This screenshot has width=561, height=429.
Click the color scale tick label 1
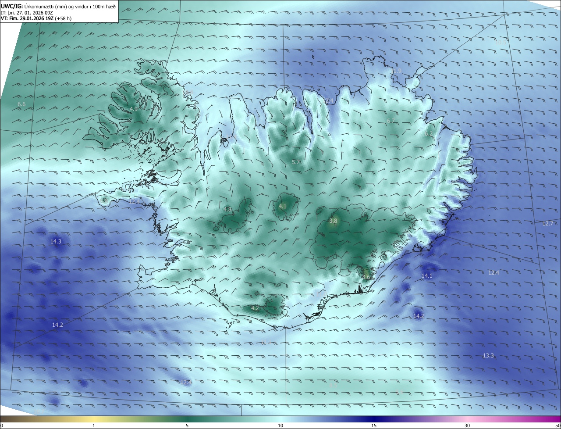pos(94,426)
